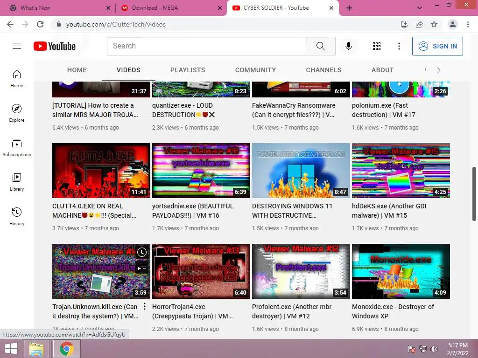
Task: Click the SIGN IN button
Action: [437, 46]
